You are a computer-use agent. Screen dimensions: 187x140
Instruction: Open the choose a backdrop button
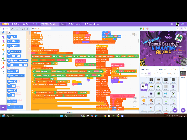[x=183, y=110]
